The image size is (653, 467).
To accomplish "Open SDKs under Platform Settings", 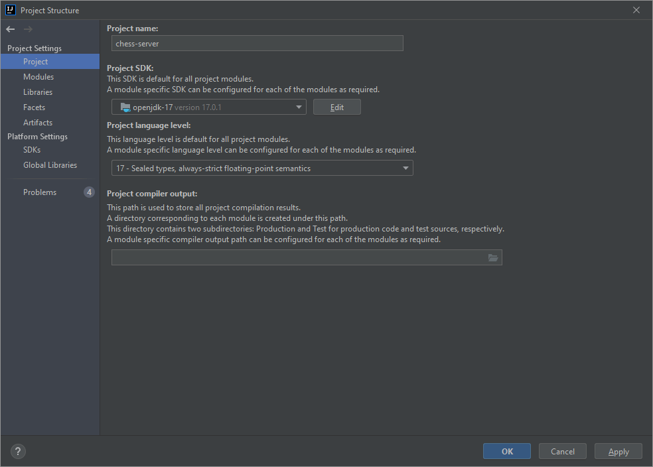I will click(x=31, y=150).
